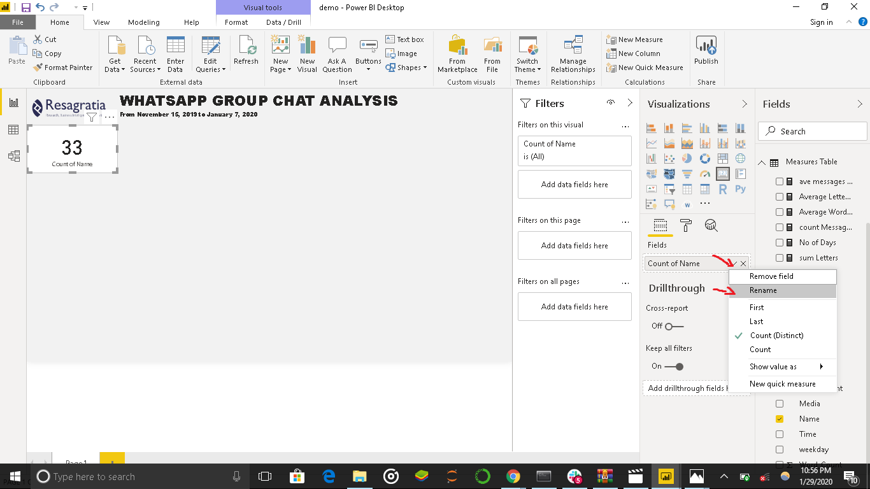
Task: Open the Edit Queries dropdown
Action: tap(210, 55)
